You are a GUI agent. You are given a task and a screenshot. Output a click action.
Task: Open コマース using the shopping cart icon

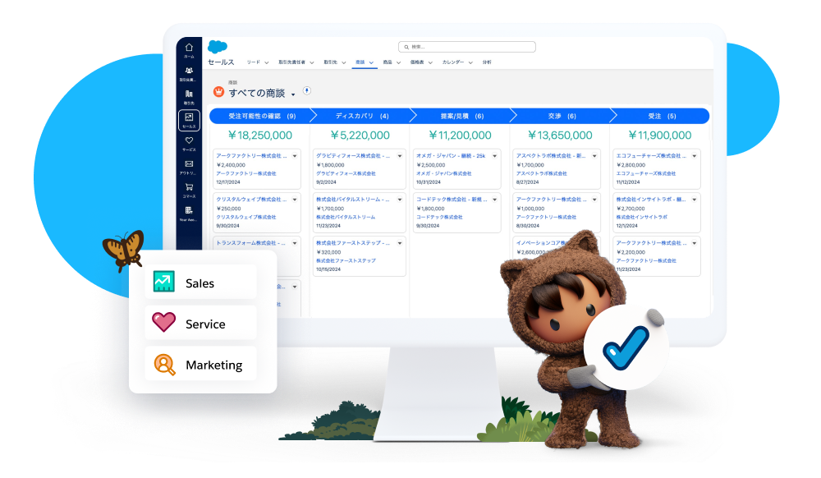coord(188,186)
